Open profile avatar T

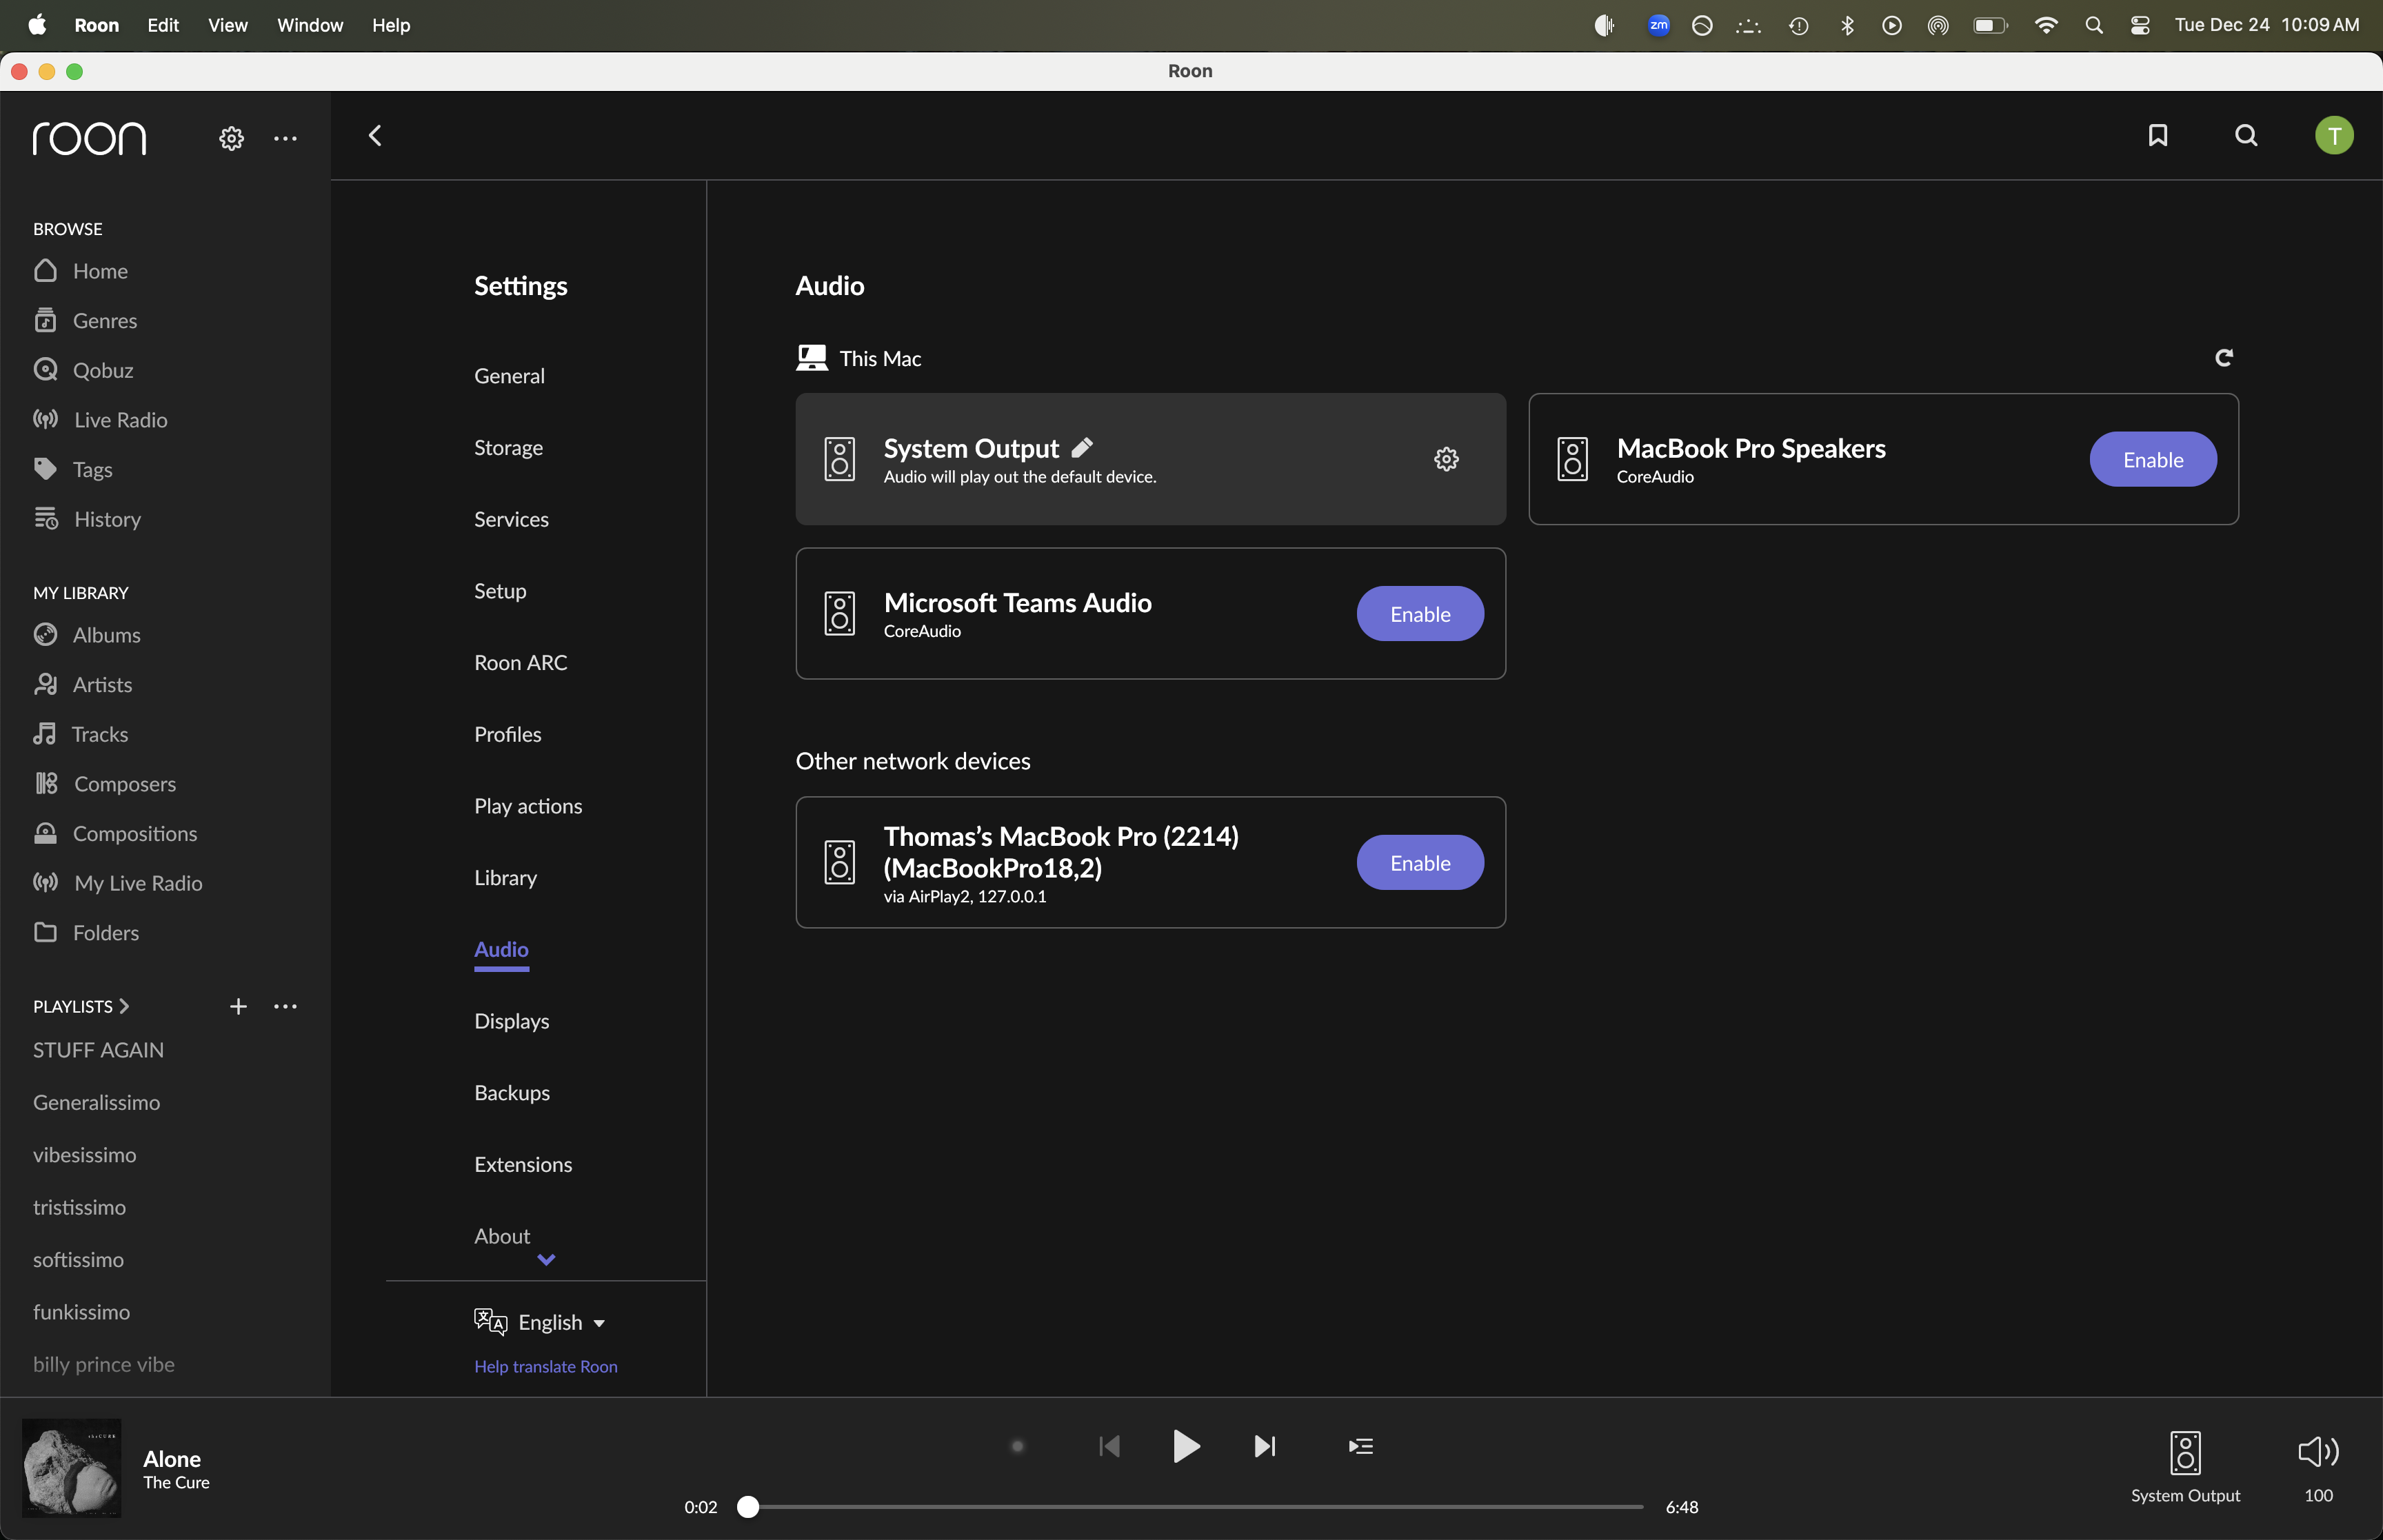point(2334,135)
